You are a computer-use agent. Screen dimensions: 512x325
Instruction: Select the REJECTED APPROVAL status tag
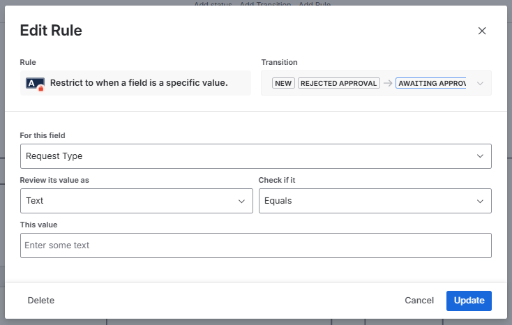coord(338,83)
